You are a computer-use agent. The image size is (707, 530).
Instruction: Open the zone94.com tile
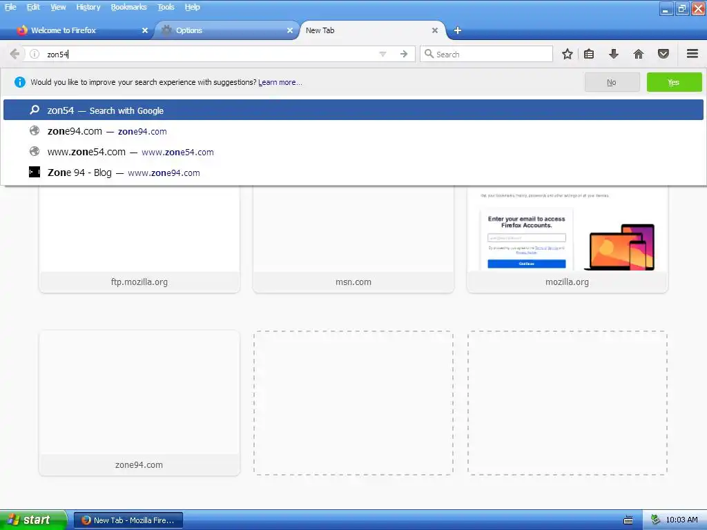pyautogui.click(x=139, y=403)
